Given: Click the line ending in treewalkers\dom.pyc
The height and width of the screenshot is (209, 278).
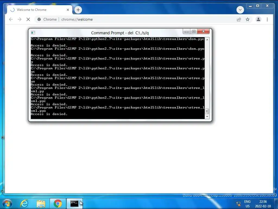Looking at the screenshot, I should 118,39.
